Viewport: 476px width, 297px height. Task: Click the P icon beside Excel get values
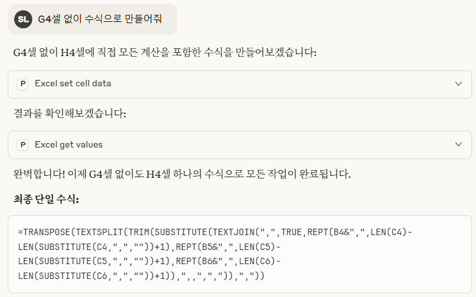(23, 145)
